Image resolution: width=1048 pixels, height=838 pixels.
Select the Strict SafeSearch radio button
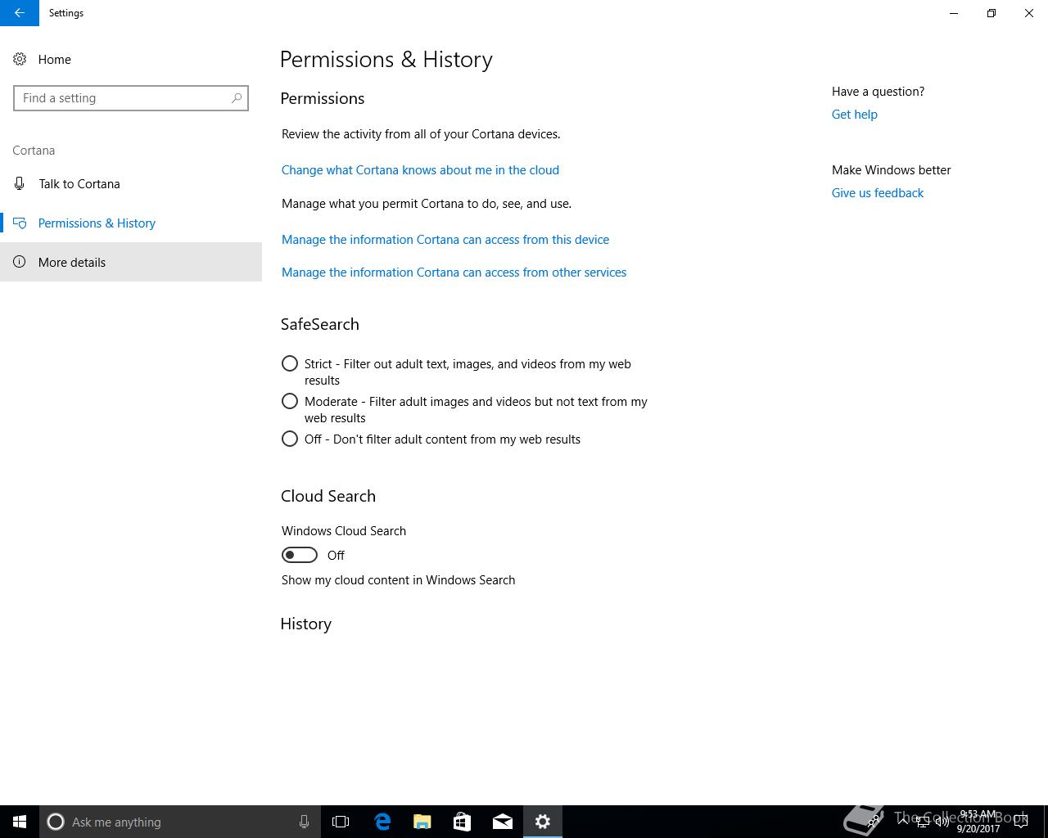coord(290,363)
